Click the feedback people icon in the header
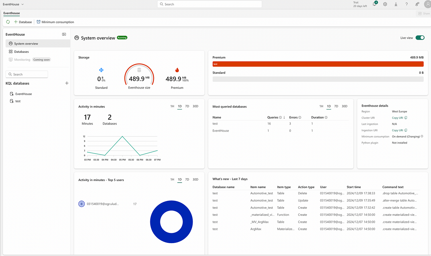Image resolution: width=431 pixels, height=256 pixels. (417, 4)
